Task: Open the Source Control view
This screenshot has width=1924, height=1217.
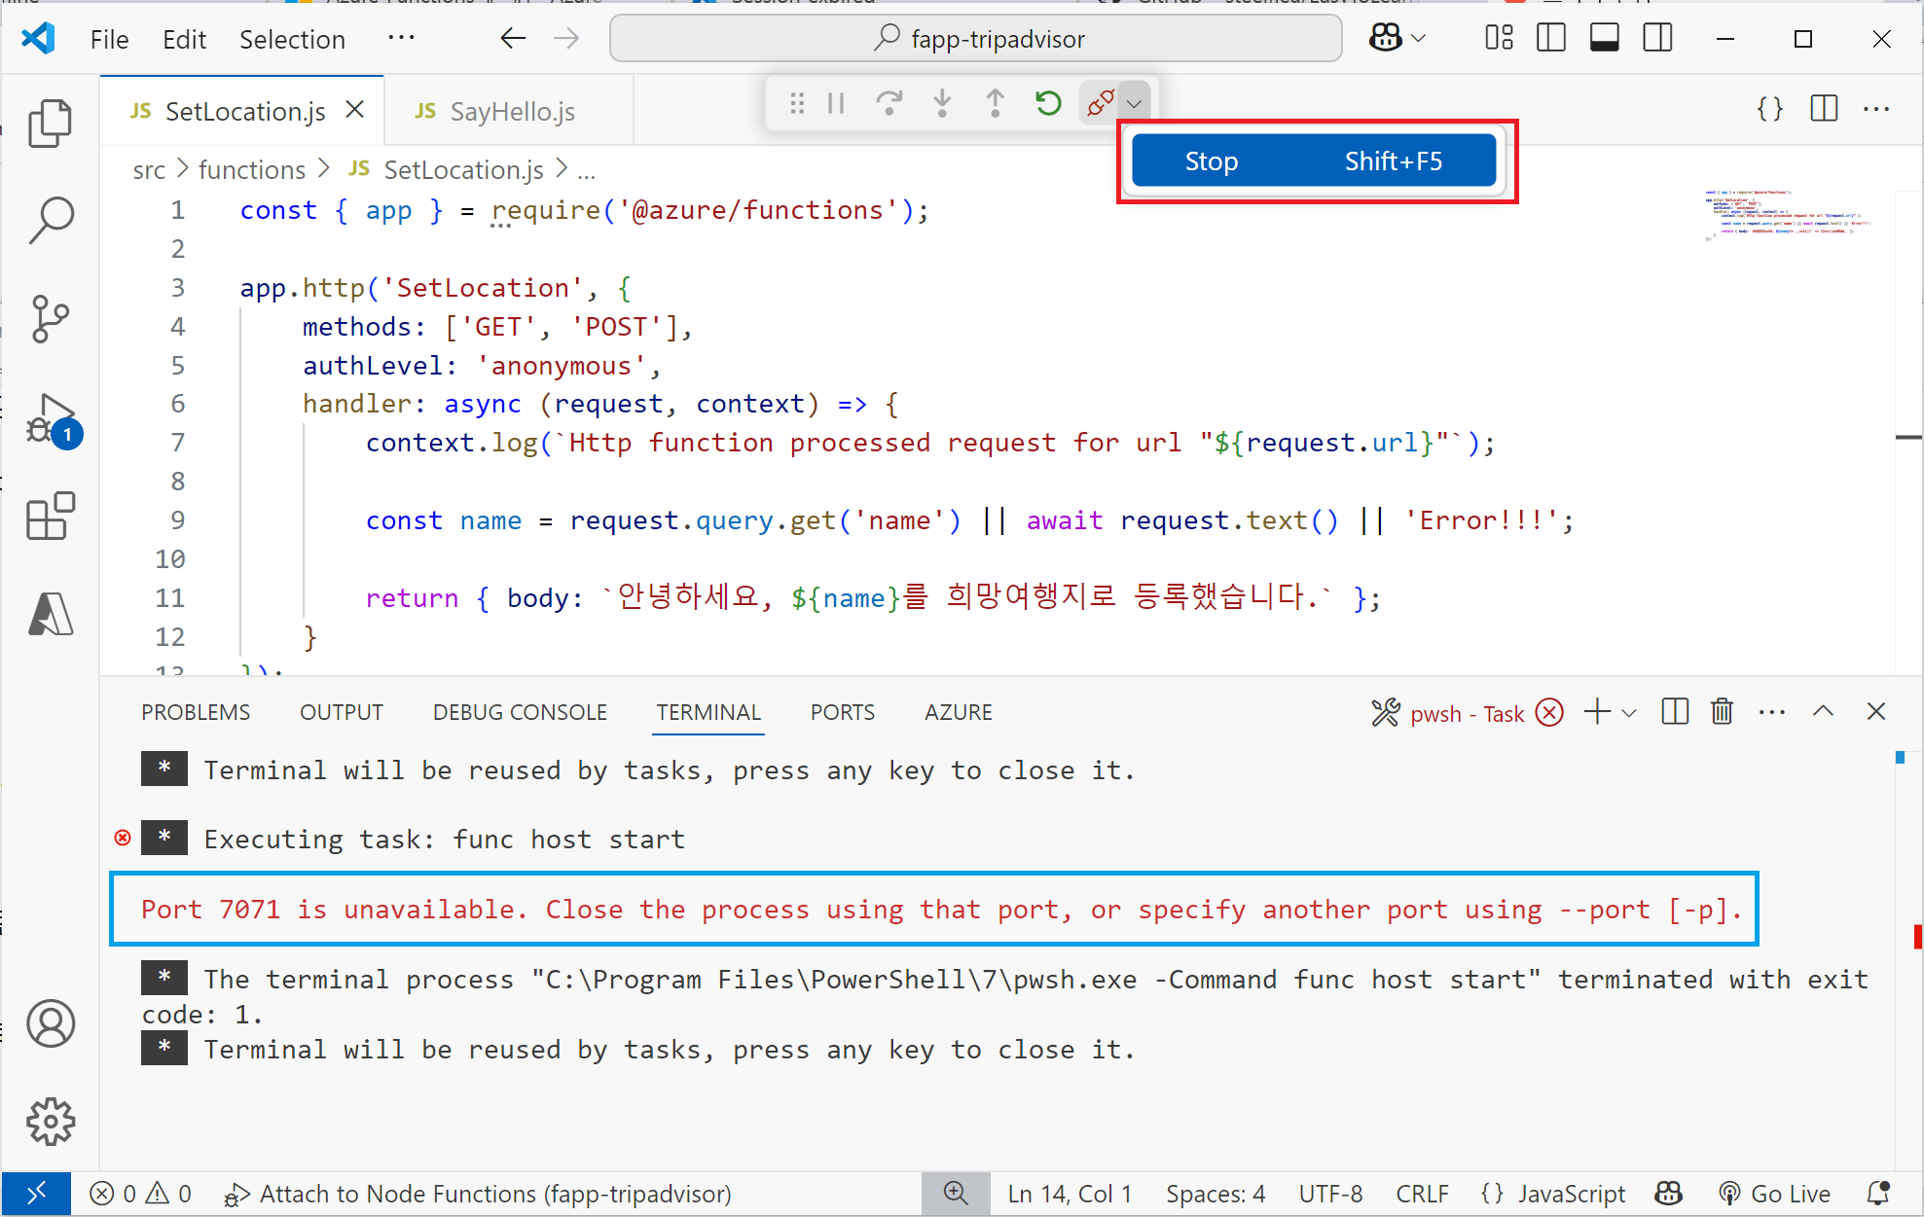Action: point(50,318)
